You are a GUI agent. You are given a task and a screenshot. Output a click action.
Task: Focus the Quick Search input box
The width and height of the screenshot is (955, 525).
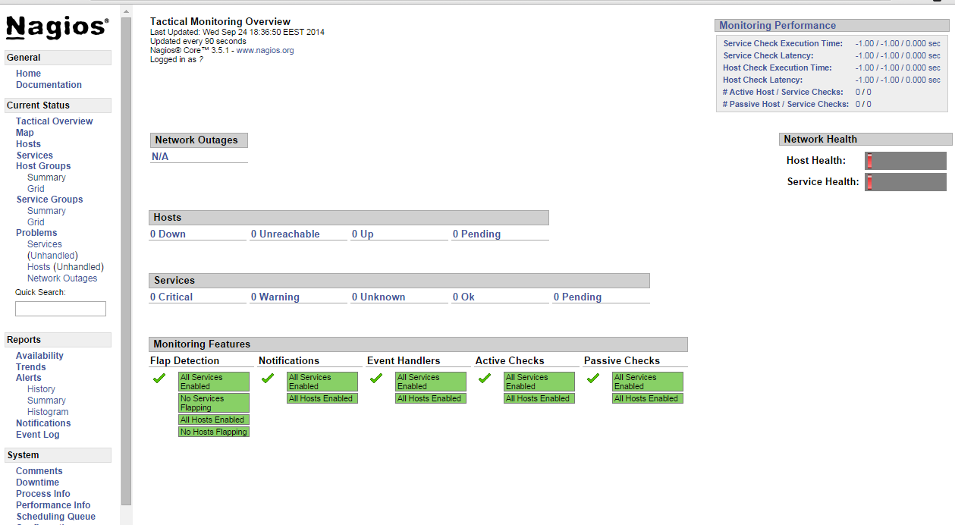(61, 309)
